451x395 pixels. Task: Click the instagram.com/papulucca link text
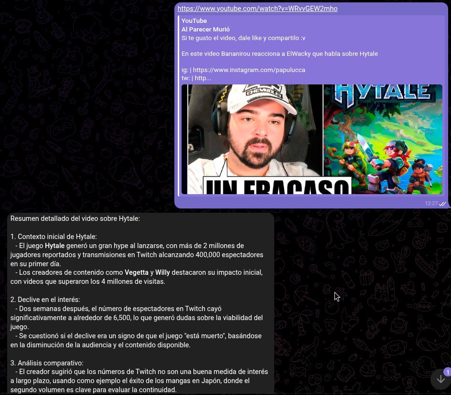(249, 70)
